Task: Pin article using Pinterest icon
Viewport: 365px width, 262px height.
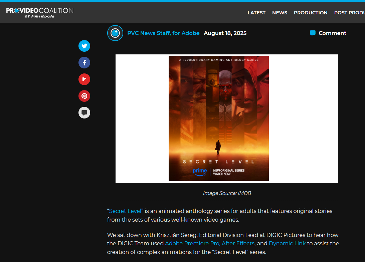Action: tap(84, 96)
